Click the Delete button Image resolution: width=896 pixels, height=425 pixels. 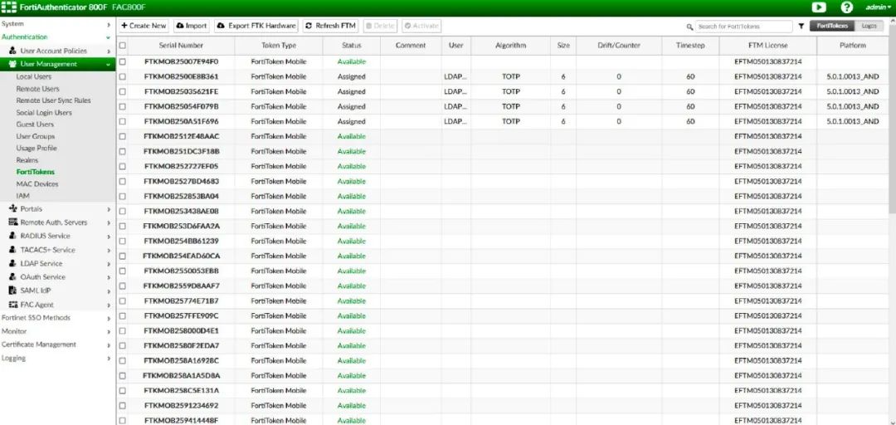pyautogui.click(x=380, y=26)
